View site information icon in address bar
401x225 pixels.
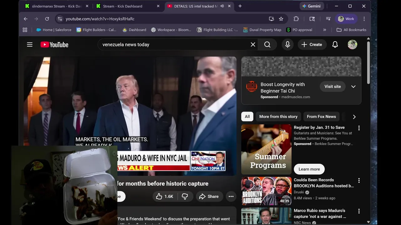[60, 19]
